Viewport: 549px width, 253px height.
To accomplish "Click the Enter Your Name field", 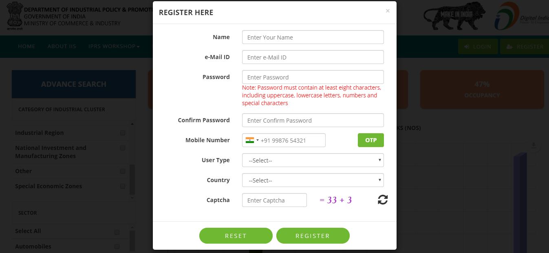I will pos(312,37).
